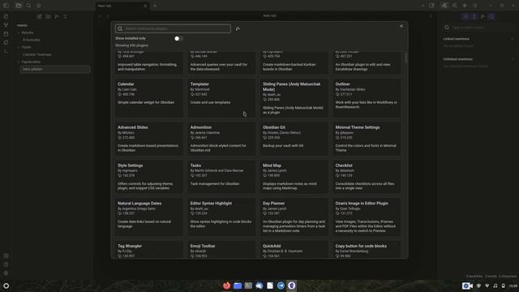This screenshot has height=292, width=519.
Task: Focus the Search community plugins field
Action: point(173,29)
